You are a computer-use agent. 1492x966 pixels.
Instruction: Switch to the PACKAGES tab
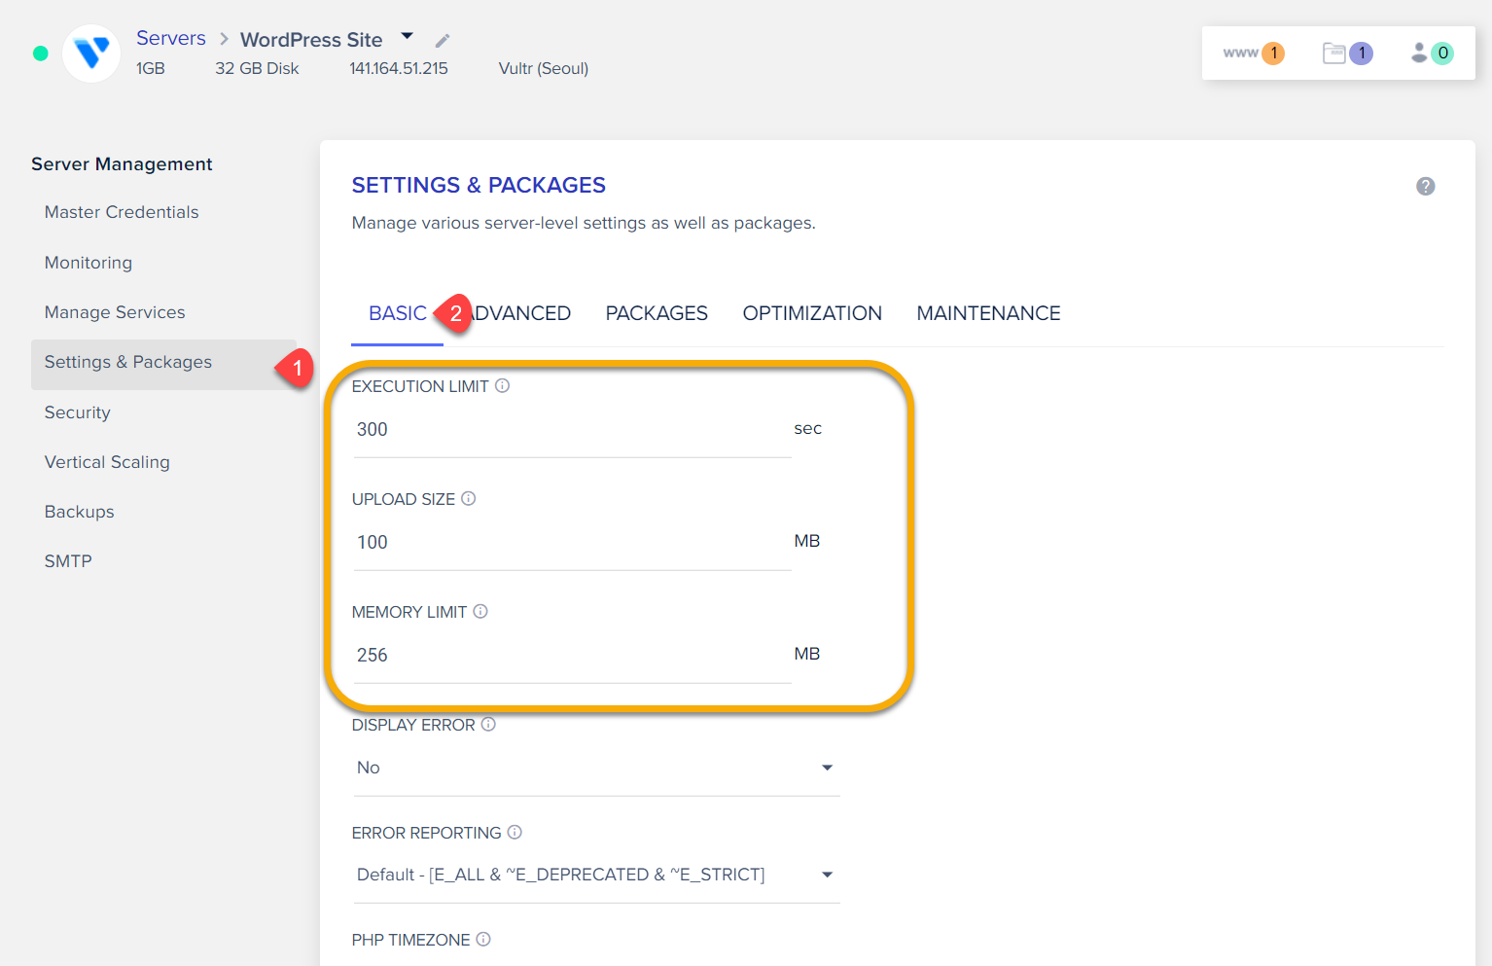point(657,312)
